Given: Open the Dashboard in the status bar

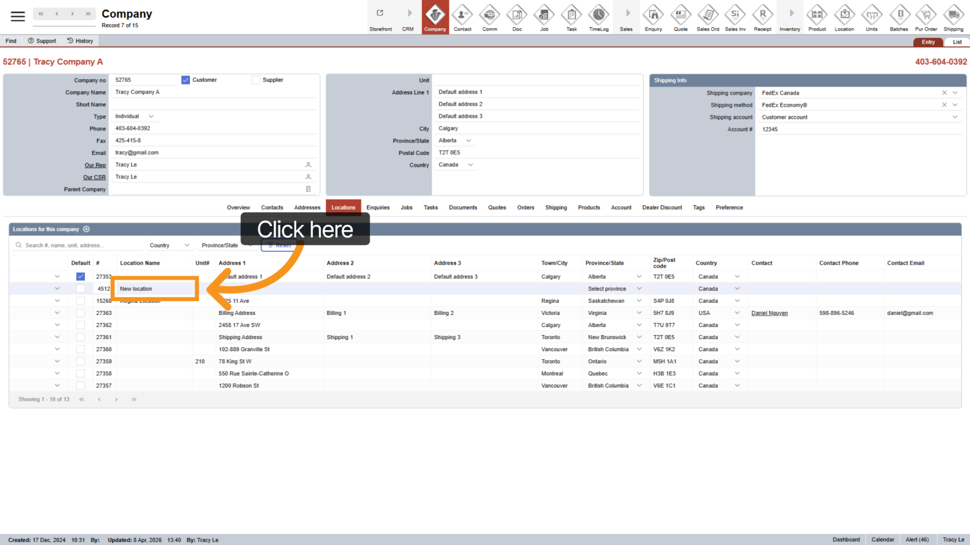Looking at the screenshot, I should 846,540.
